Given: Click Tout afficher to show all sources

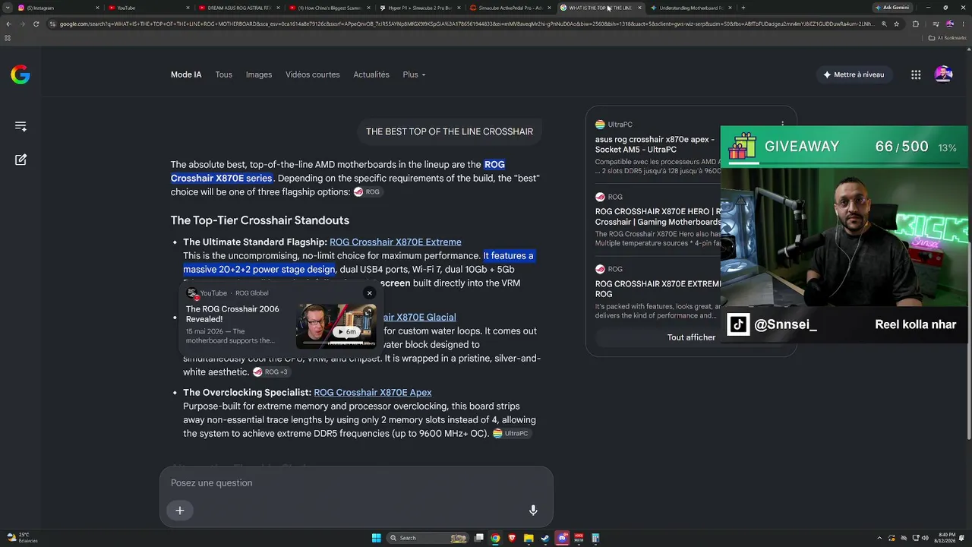Looking at the screenshot, I should (691, 337).
